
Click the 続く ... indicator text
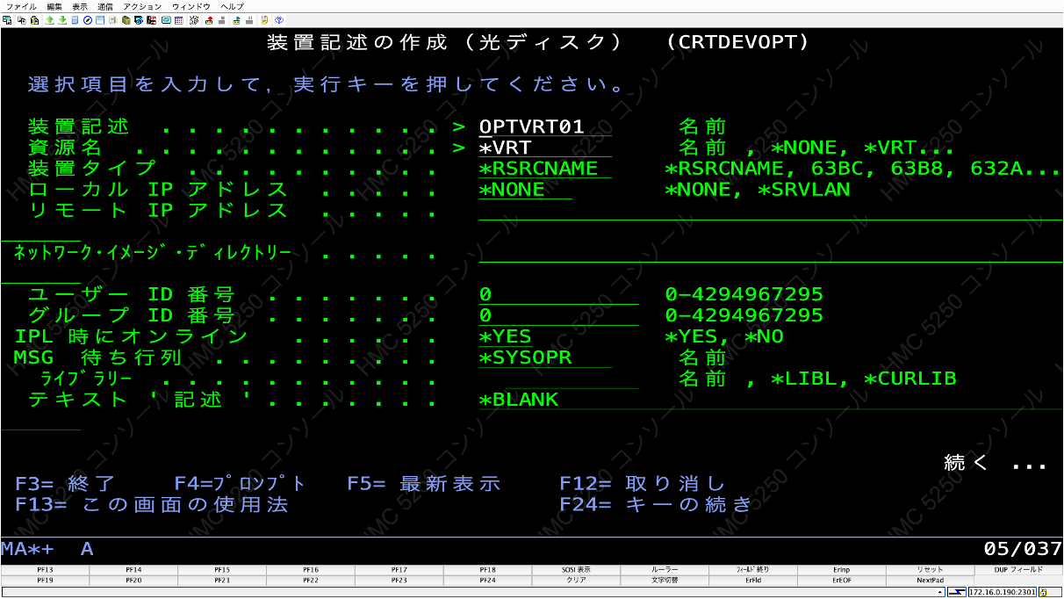pos(996,463)
